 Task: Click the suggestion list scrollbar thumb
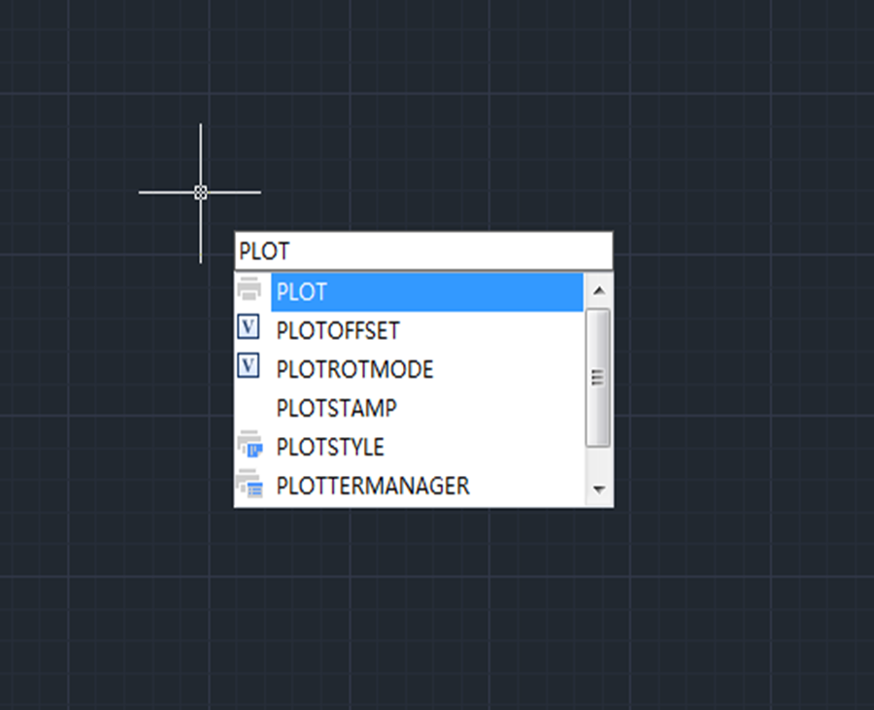[598, 377]
